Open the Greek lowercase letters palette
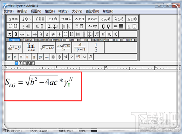The image size is (182, 134). 119,19
